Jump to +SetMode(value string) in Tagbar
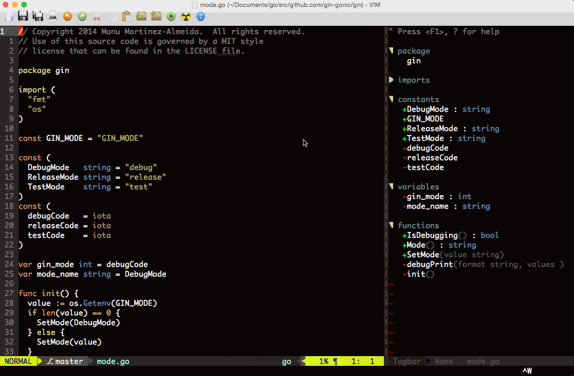Screen dimensions: 574x376 tap(453, 255)
